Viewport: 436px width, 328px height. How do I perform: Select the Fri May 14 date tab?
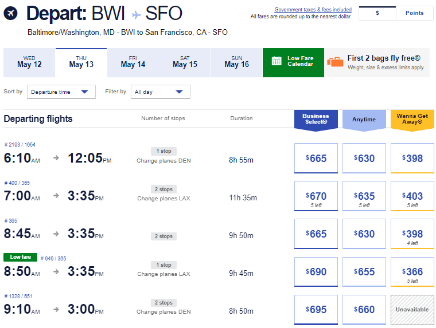point(133,62)
